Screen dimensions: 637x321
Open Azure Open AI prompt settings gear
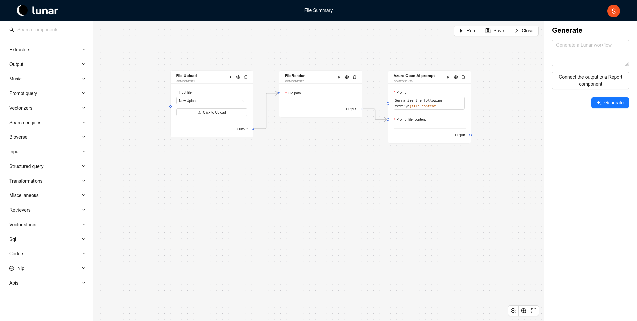456,77
